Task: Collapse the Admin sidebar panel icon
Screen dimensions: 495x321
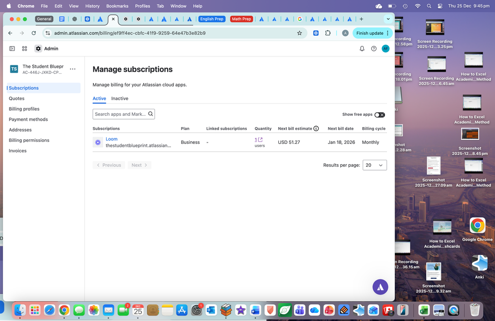Action: pyautogui.click(x=12, y=48)
